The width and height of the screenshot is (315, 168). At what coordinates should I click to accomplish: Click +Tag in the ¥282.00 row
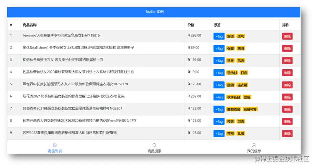[x=219, y=97]
